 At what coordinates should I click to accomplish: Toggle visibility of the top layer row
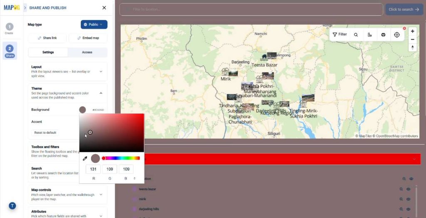[411, 179]
